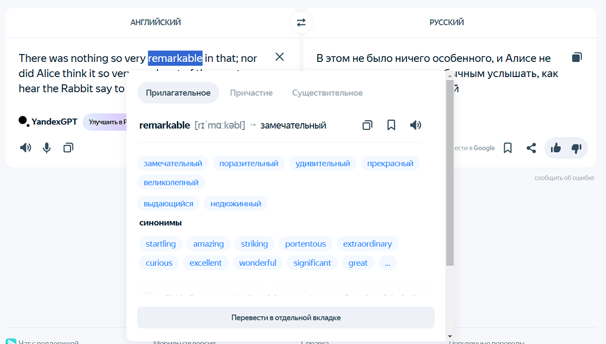Image resolution: width=606 pixels, height=344 pixels.
Task: Save the translation to bookmarks
Action: [x=508, y=148]
